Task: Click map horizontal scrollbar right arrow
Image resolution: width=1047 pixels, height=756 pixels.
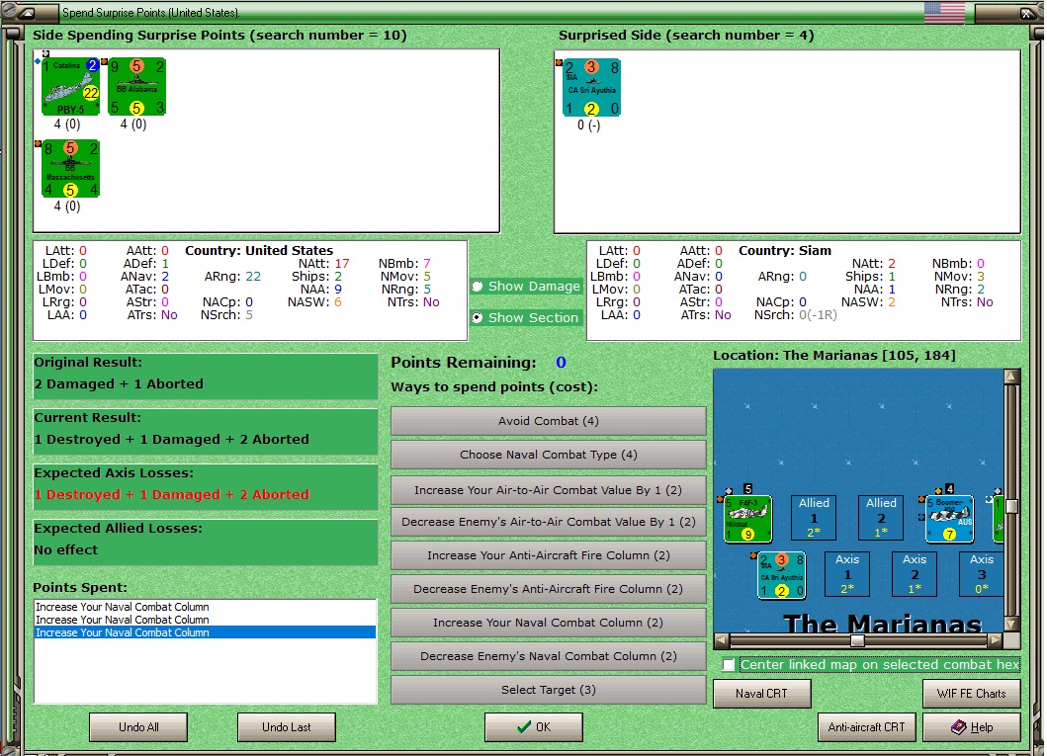Action: (996, 640)
